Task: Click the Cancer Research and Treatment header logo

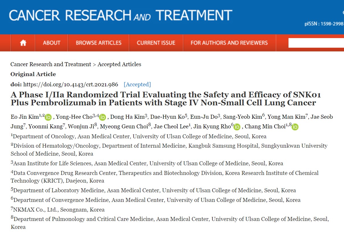Action: pyautogui.click(x=120, y=15)
